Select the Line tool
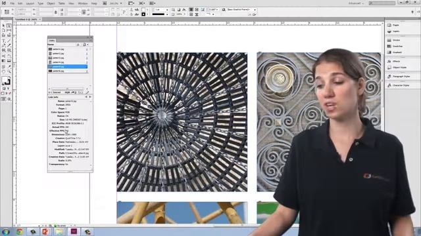The image size is (421, 236). 9,41
